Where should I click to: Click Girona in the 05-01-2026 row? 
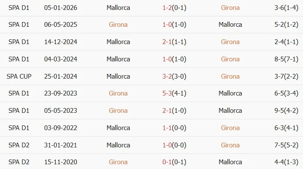click(x=230, y=8)
